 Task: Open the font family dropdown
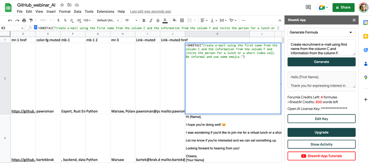[x=108, y=20]
